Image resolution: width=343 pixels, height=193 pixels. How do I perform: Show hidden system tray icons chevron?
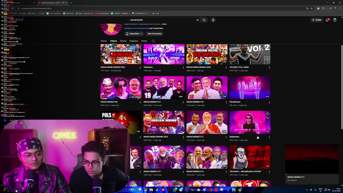(307, 190)
